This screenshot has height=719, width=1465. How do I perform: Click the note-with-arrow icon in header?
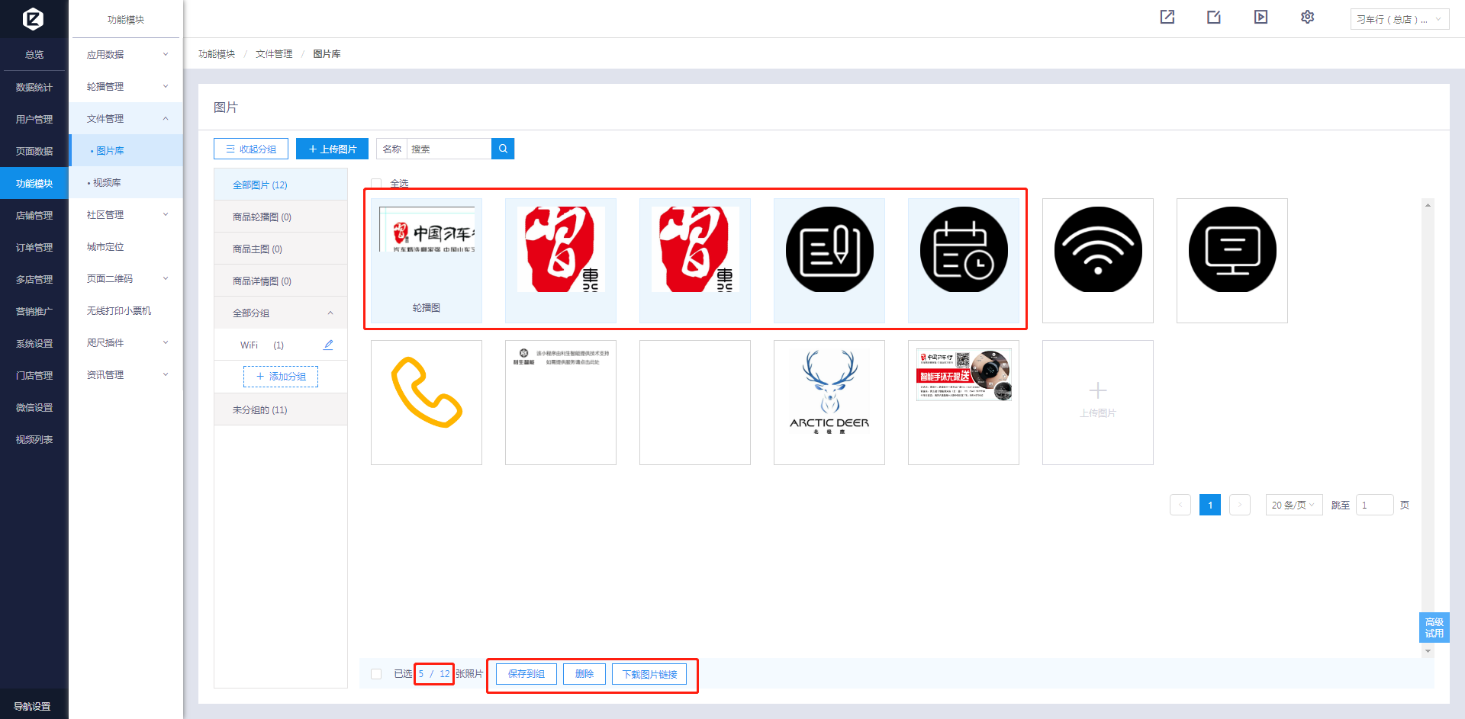click(1214, 17)
